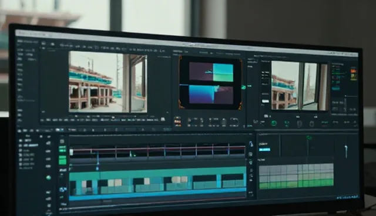This screenshot has height=216, width=376.
Task: Toggle the upper green track button in the timeline header
Action: pyautogui.click(x=62, y=149)
